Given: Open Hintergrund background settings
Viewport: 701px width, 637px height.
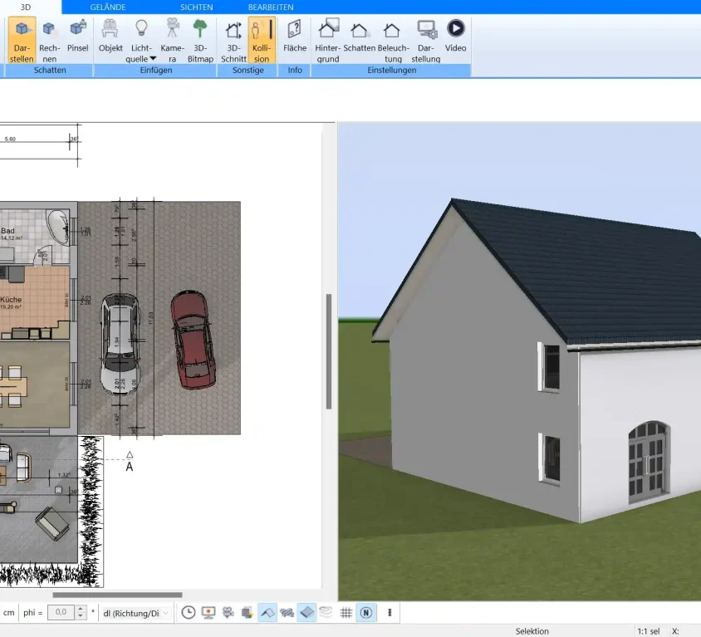Looking at the screenshot, I should pos(328,40).
